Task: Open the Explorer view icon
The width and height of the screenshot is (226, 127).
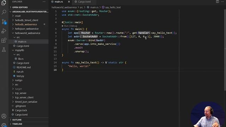Action: pos(4,3)
